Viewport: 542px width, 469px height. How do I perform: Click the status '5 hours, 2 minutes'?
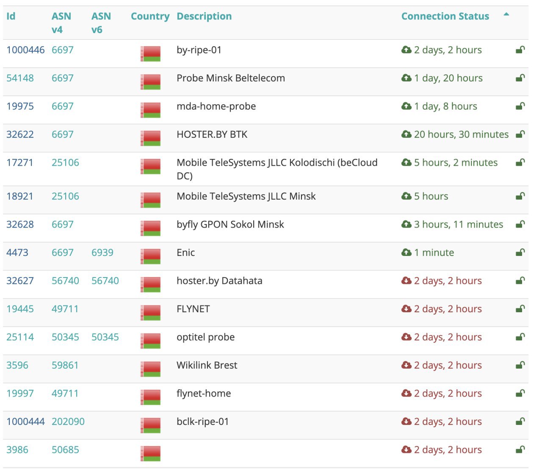[456, 163]
